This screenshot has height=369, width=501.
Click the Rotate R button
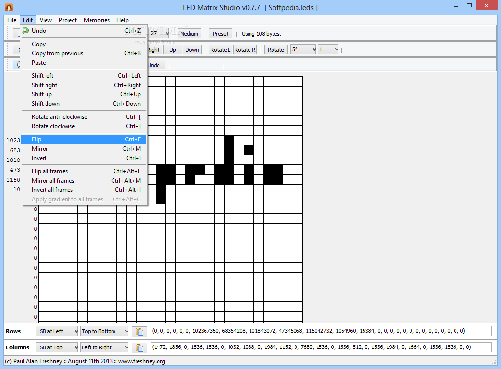tap(245, 50)
